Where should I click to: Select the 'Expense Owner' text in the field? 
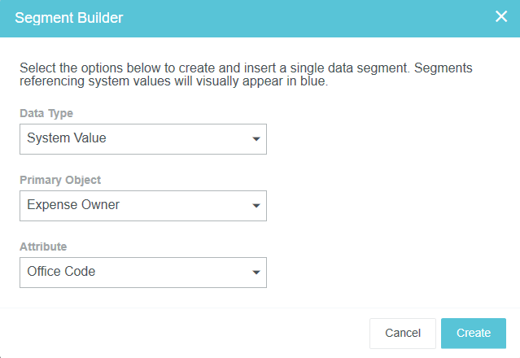pos(73,205)
